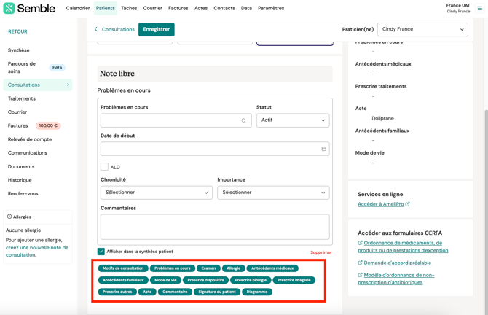488x315 pixels.
Task: Expand the Chronicité dropdown
Action: tap(157, 192)
